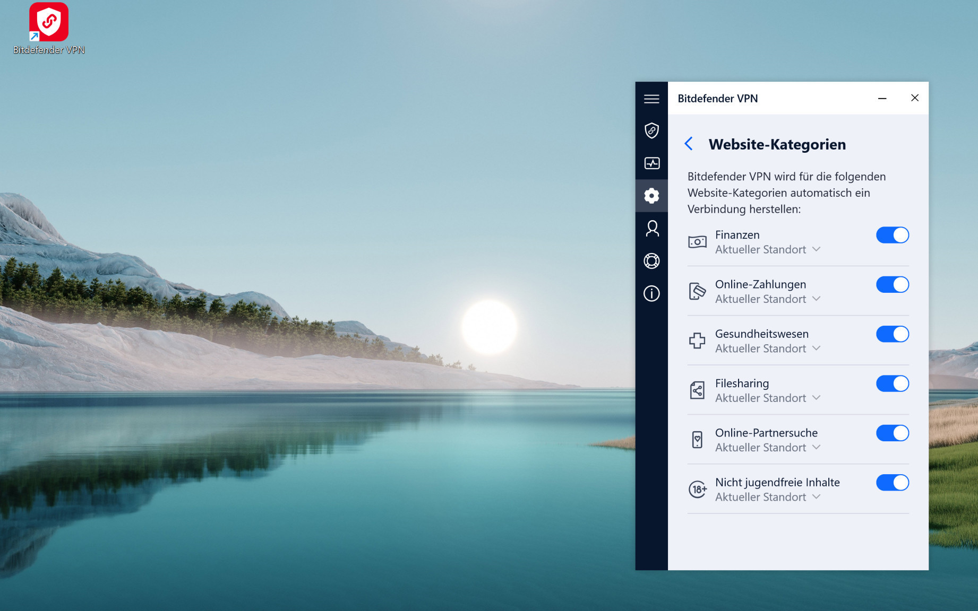Toggle Online-Partnersuche off

point(893,433)
